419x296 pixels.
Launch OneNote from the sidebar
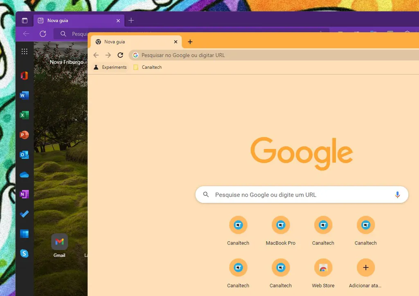pos(24,194)
